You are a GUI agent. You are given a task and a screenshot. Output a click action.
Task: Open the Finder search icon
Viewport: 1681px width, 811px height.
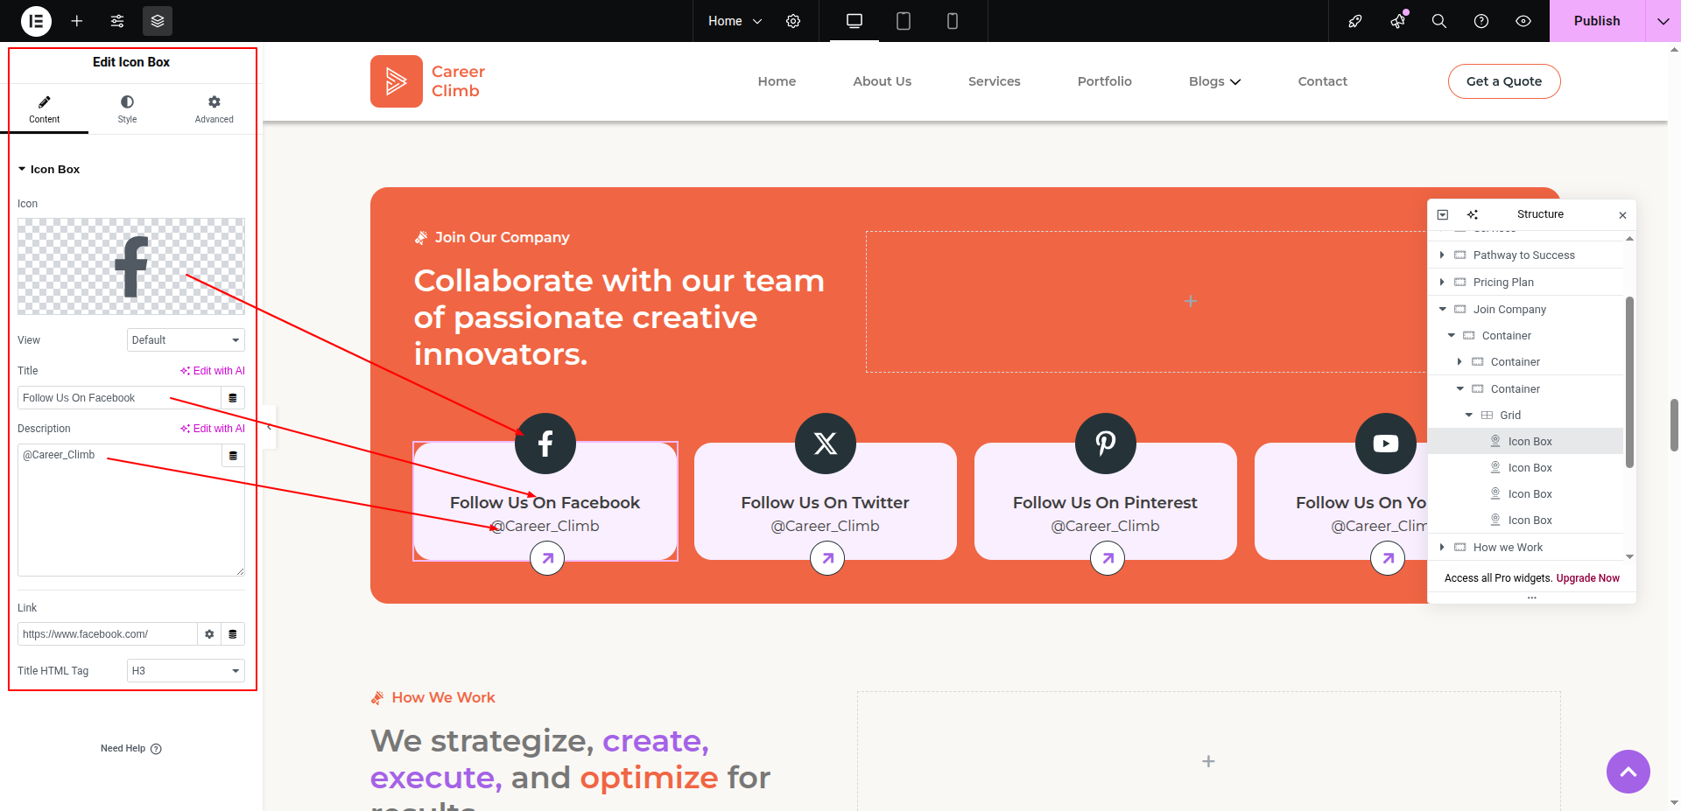pyautogui.click(x=1439, y=21)
